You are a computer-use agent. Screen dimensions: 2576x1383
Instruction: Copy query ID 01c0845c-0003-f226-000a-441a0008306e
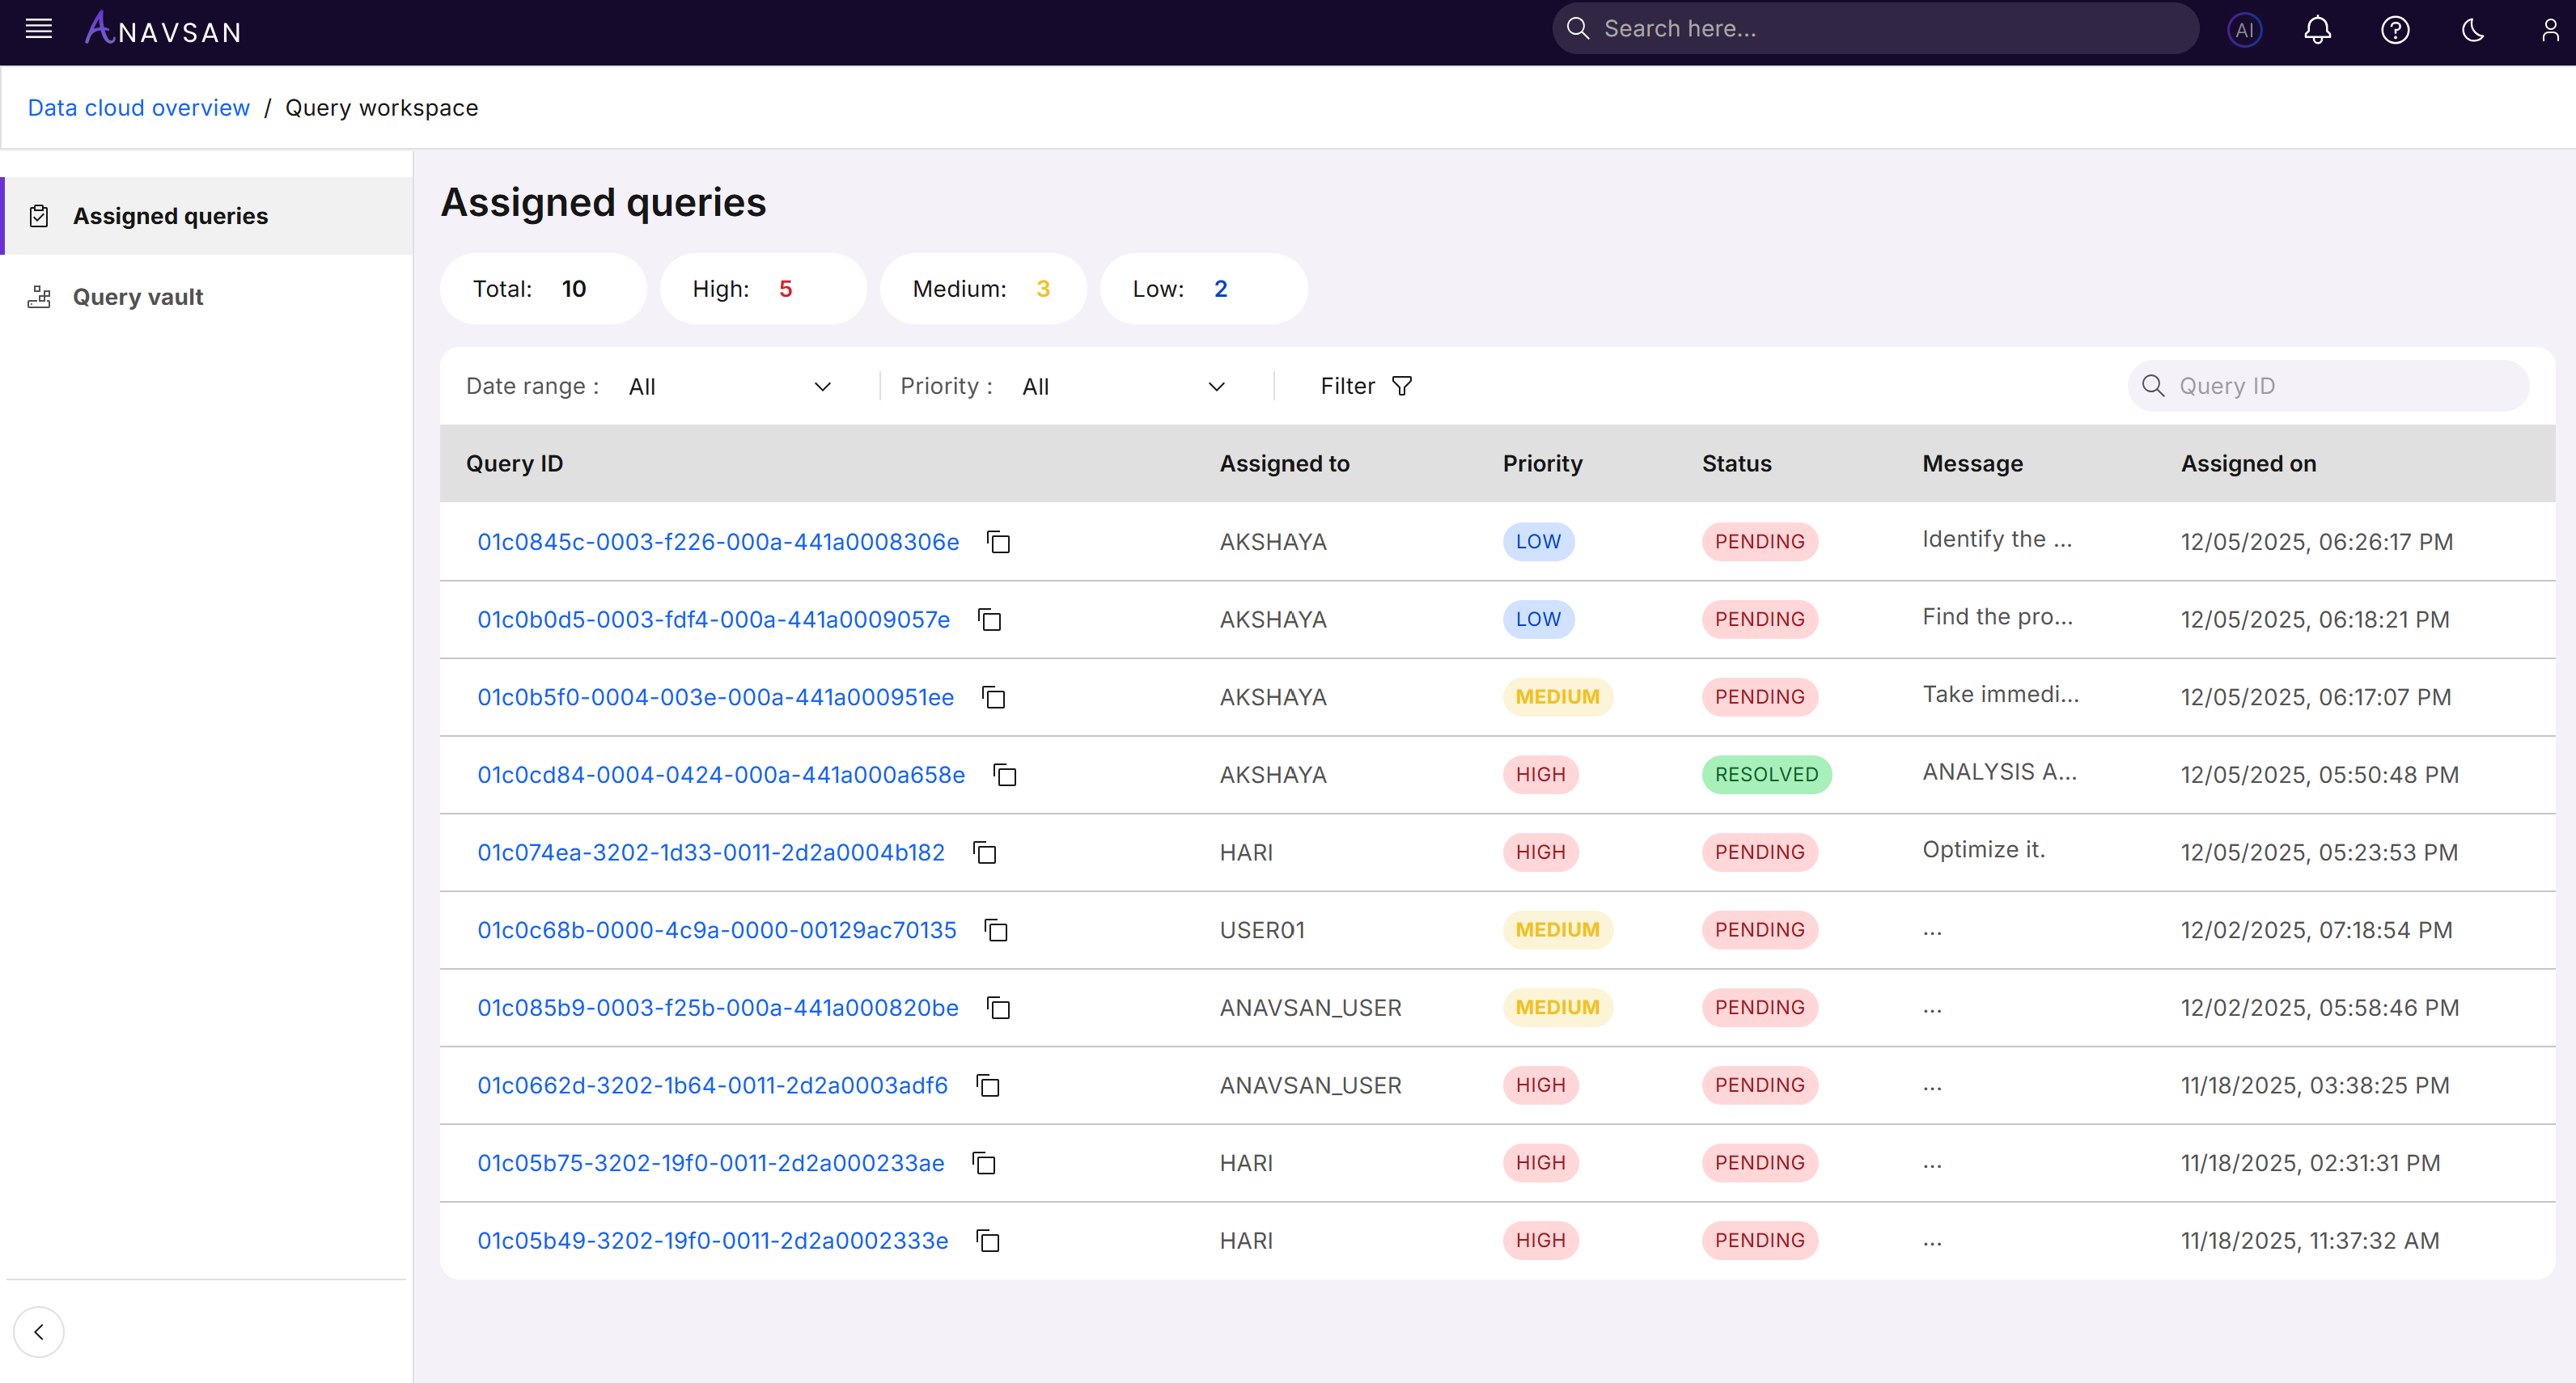coord(998,542)
